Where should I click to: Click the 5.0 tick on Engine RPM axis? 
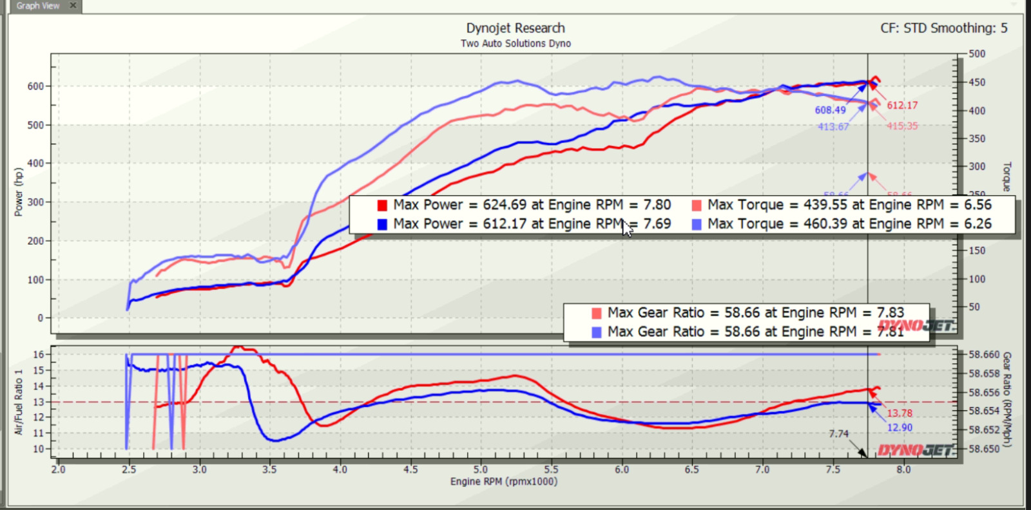pyautogui.click(x=481, y=469)
